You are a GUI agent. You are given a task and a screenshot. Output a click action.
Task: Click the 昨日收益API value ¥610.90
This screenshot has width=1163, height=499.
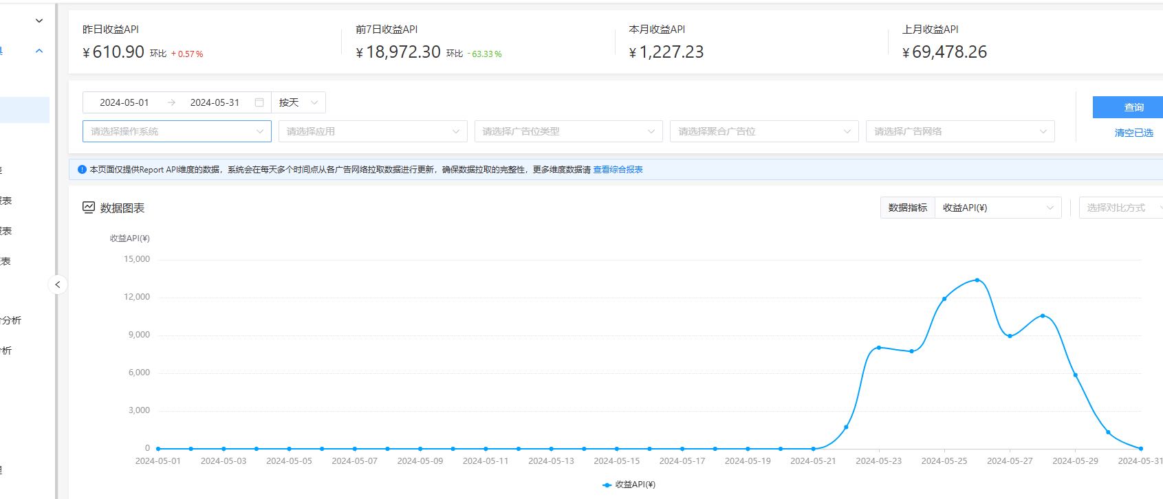pyautogui.click(x=113, y=52)
